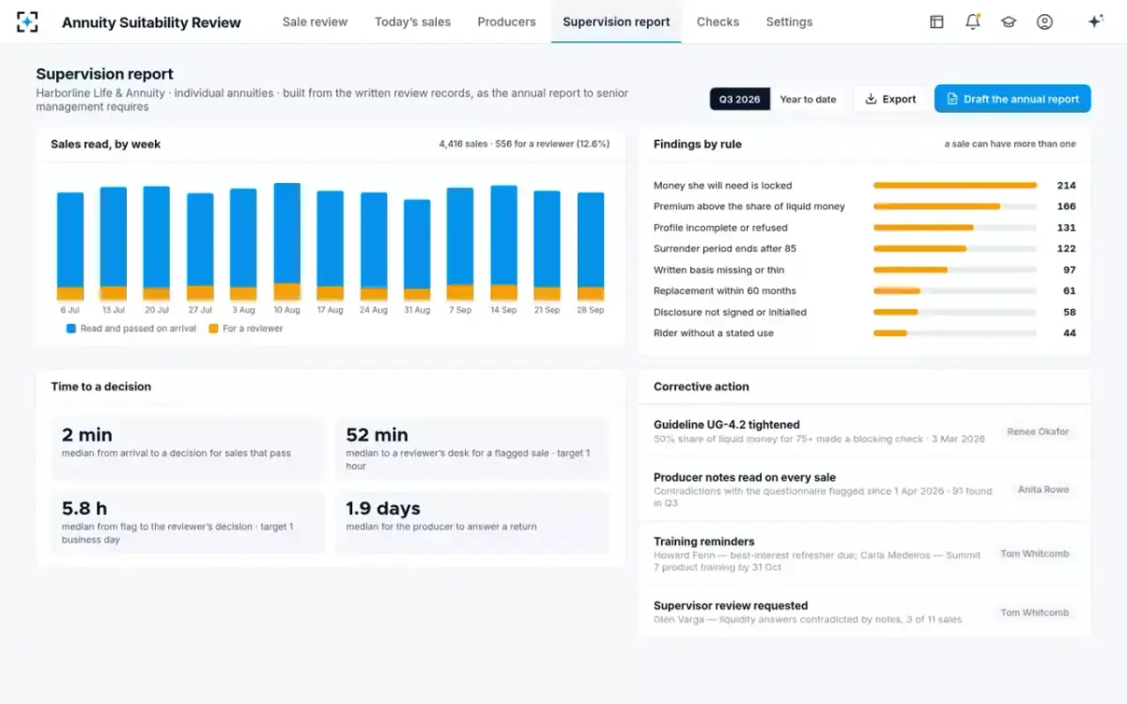Open the user account profile icon

pyautogui.click(x=1044, y=22)
